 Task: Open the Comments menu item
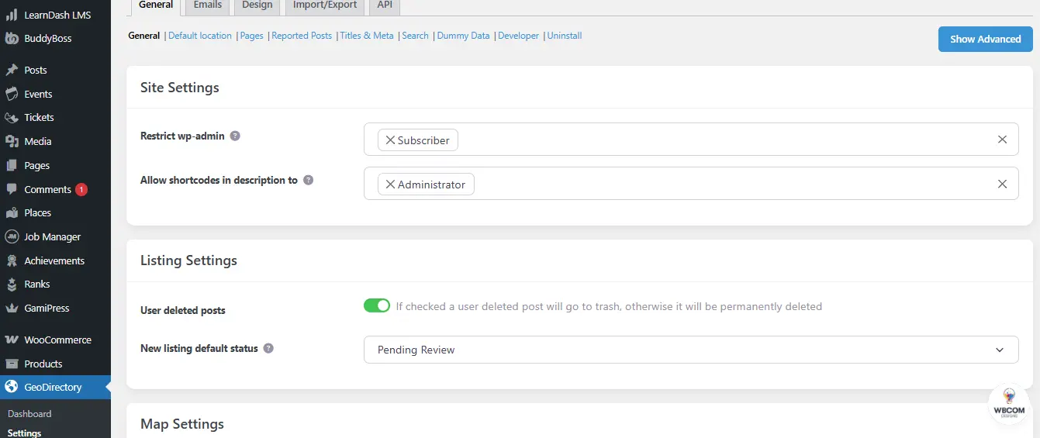point(55,189)
